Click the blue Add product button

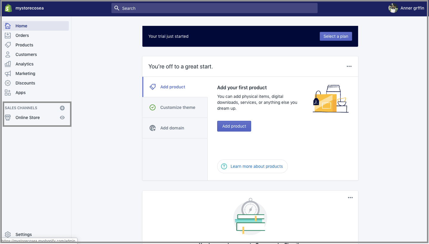234,126
